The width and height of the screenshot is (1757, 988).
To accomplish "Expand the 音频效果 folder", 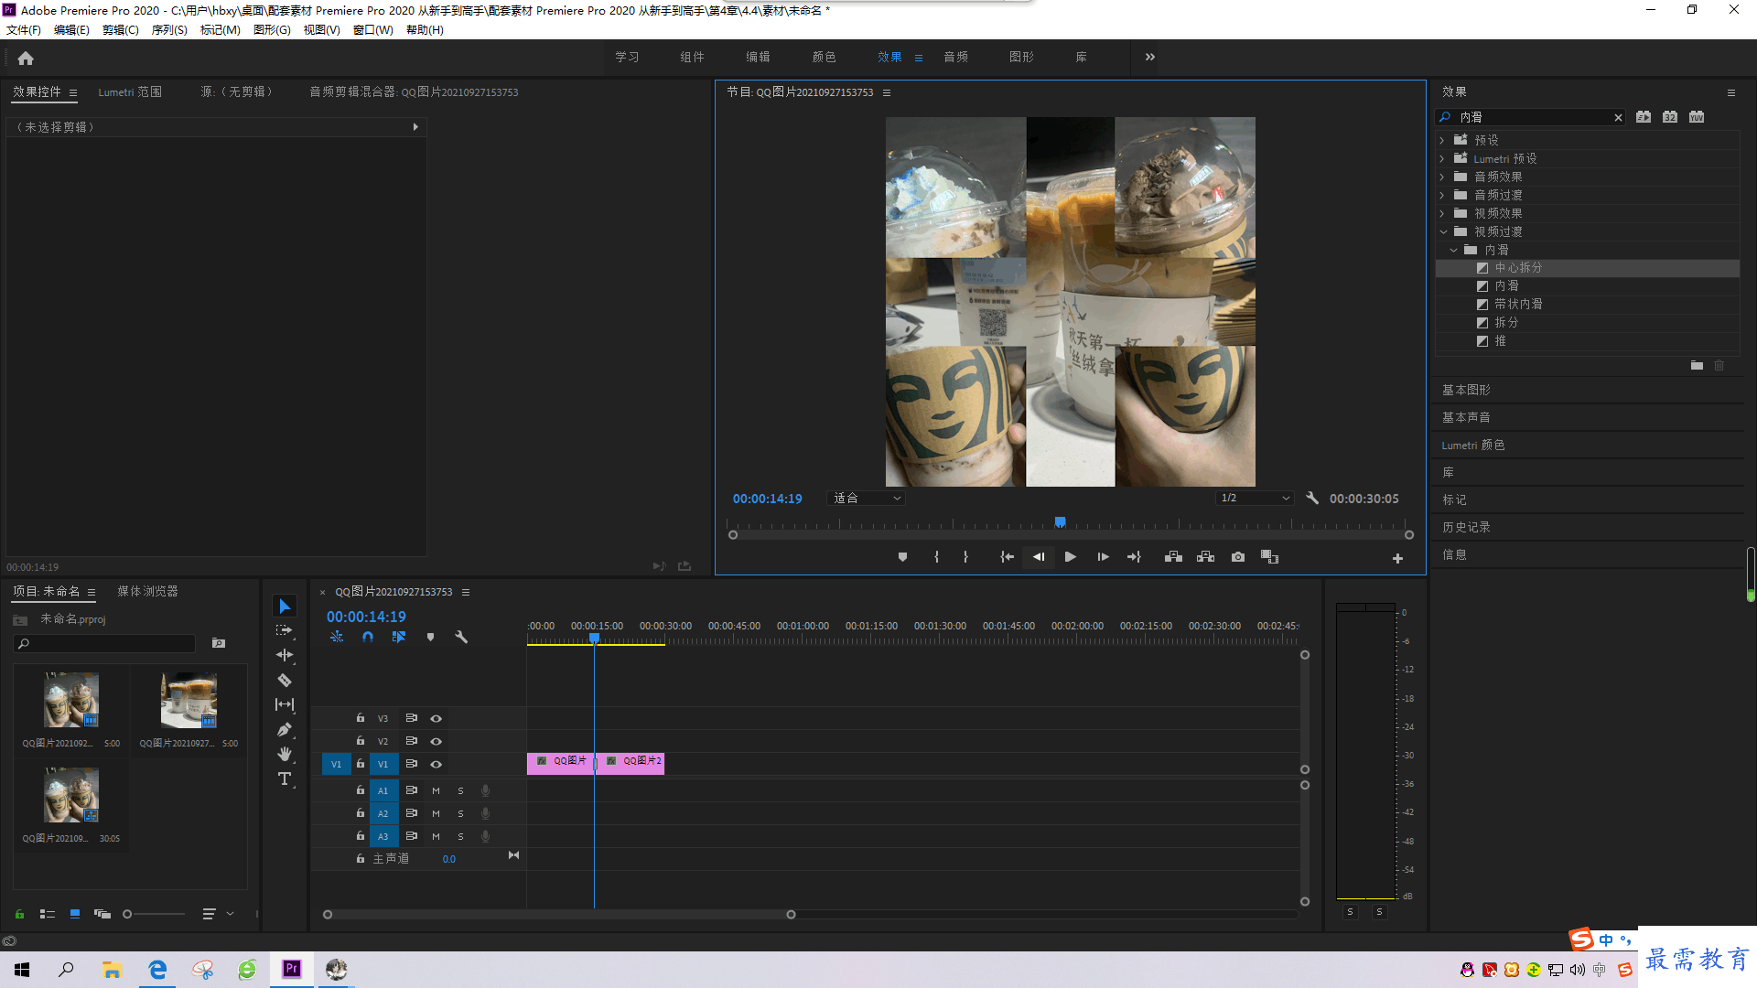I will click(x=1442, y=177).
